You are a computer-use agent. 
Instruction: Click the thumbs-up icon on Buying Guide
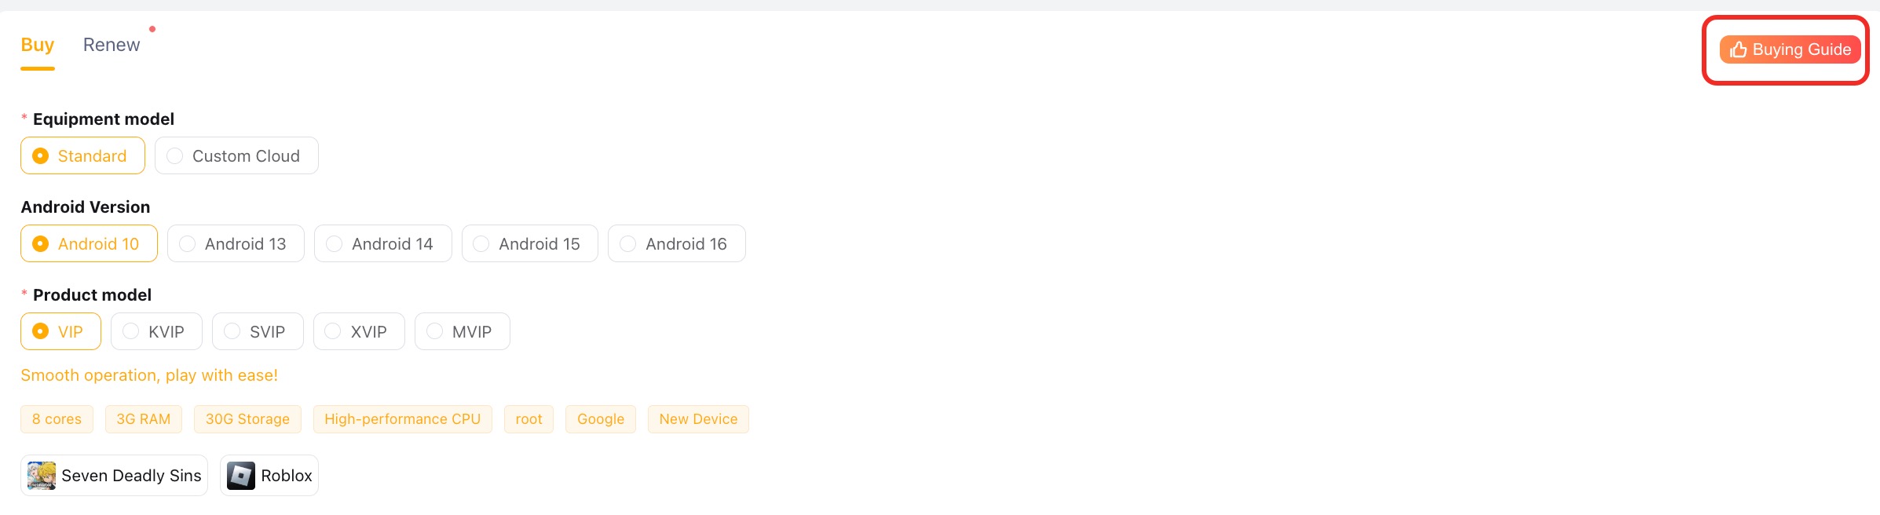[x=1739, y=49]
